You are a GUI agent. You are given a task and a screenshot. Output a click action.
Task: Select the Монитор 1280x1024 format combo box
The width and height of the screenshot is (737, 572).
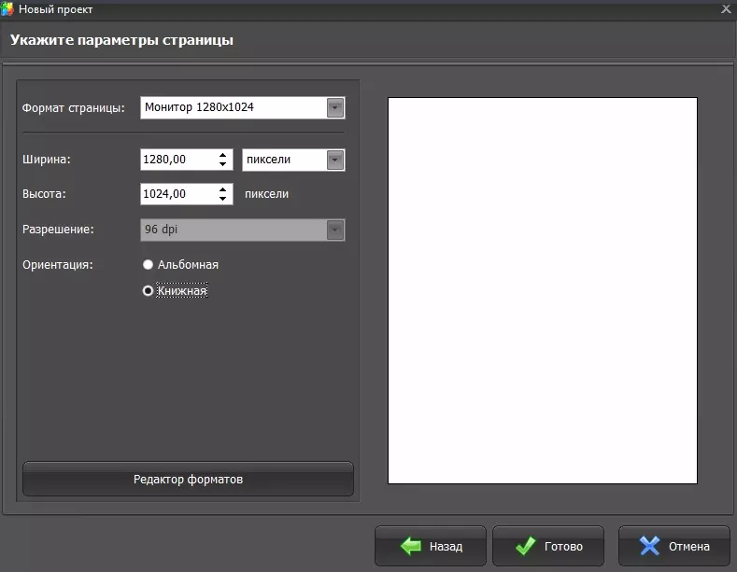[243, 107]
